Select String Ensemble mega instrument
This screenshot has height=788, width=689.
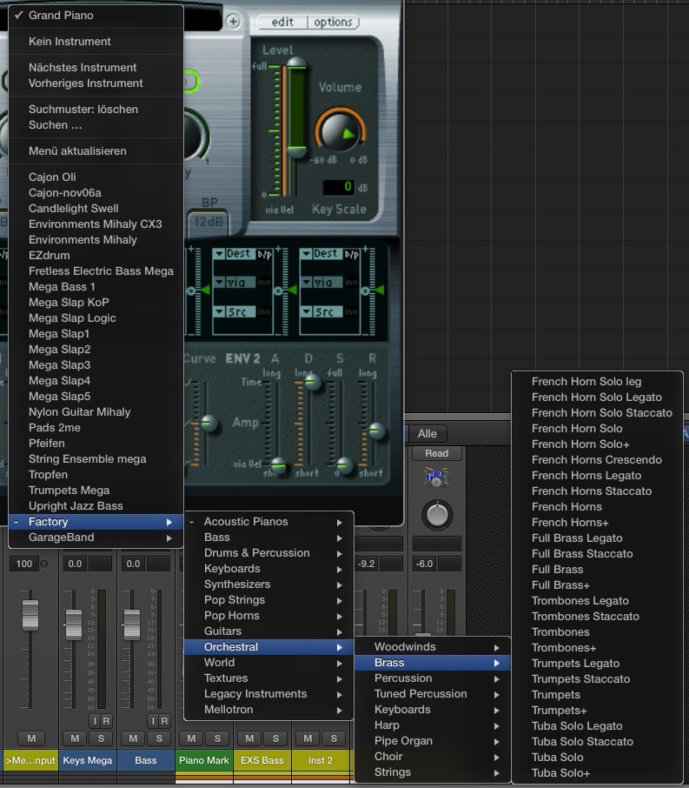click(x=96, y=459)
